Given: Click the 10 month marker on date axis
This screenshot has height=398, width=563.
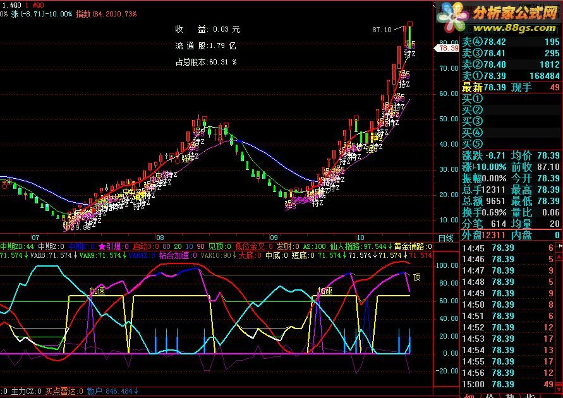Looking at the screenshot, I should pos(360,238).
